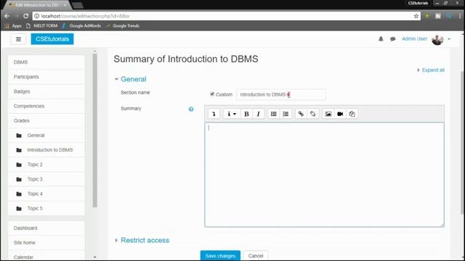Open Calendar in the sidebar
This screenshot has width=465, height=261.
(46, 256)
